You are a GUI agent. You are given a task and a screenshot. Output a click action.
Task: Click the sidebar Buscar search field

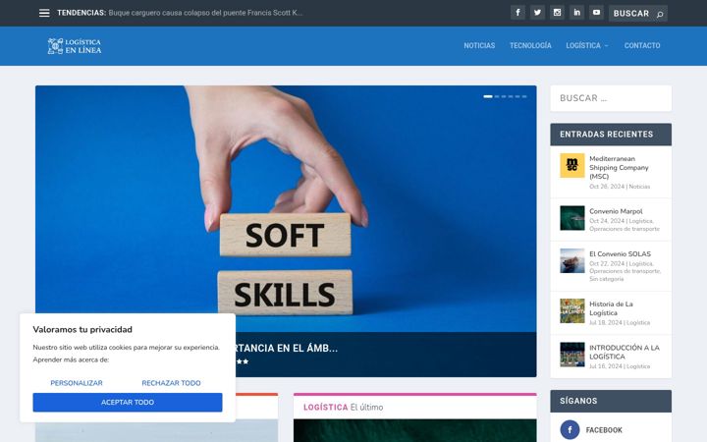pyautogui.click(x=611, y=98)
